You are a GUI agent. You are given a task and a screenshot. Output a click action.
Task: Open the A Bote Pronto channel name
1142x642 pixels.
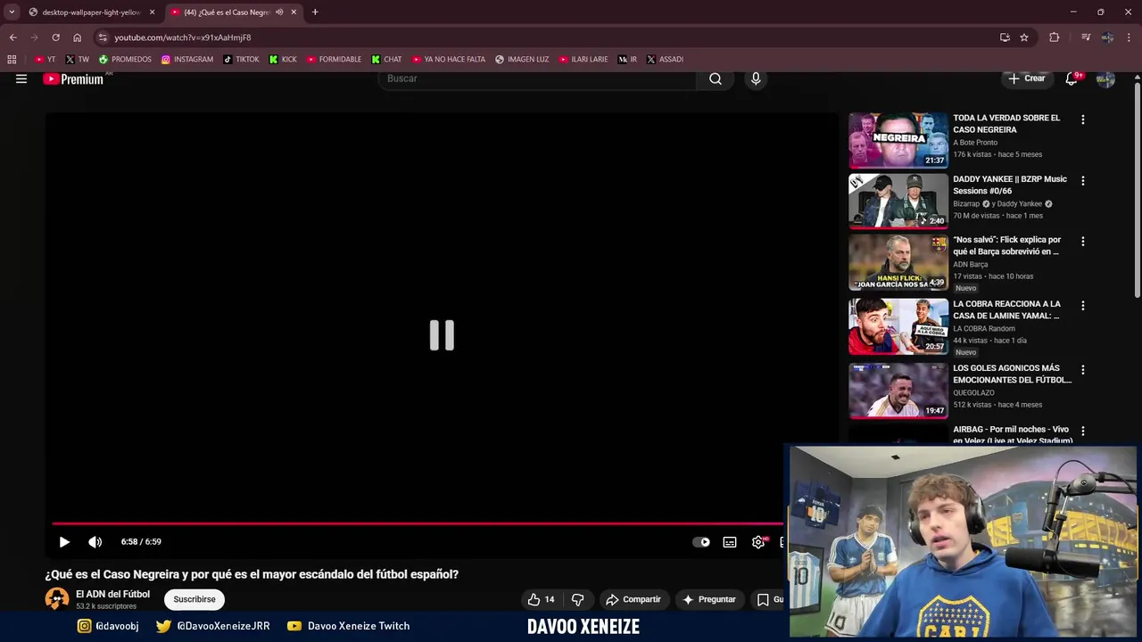point(975,143)
